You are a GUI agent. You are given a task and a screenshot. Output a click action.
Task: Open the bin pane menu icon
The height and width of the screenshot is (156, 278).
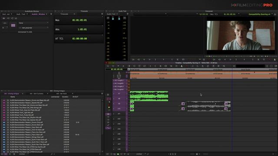pos(102,94)
